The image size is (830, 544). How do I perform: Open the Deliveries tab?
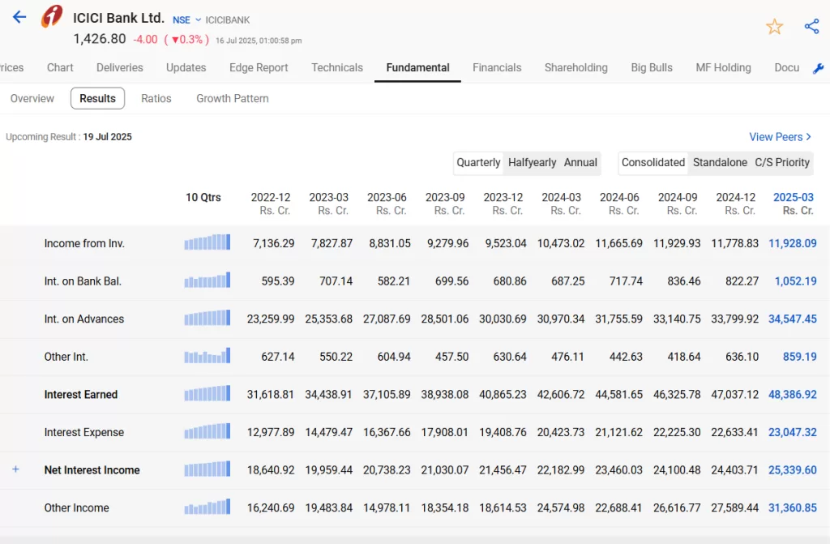[x=120, y=68]
